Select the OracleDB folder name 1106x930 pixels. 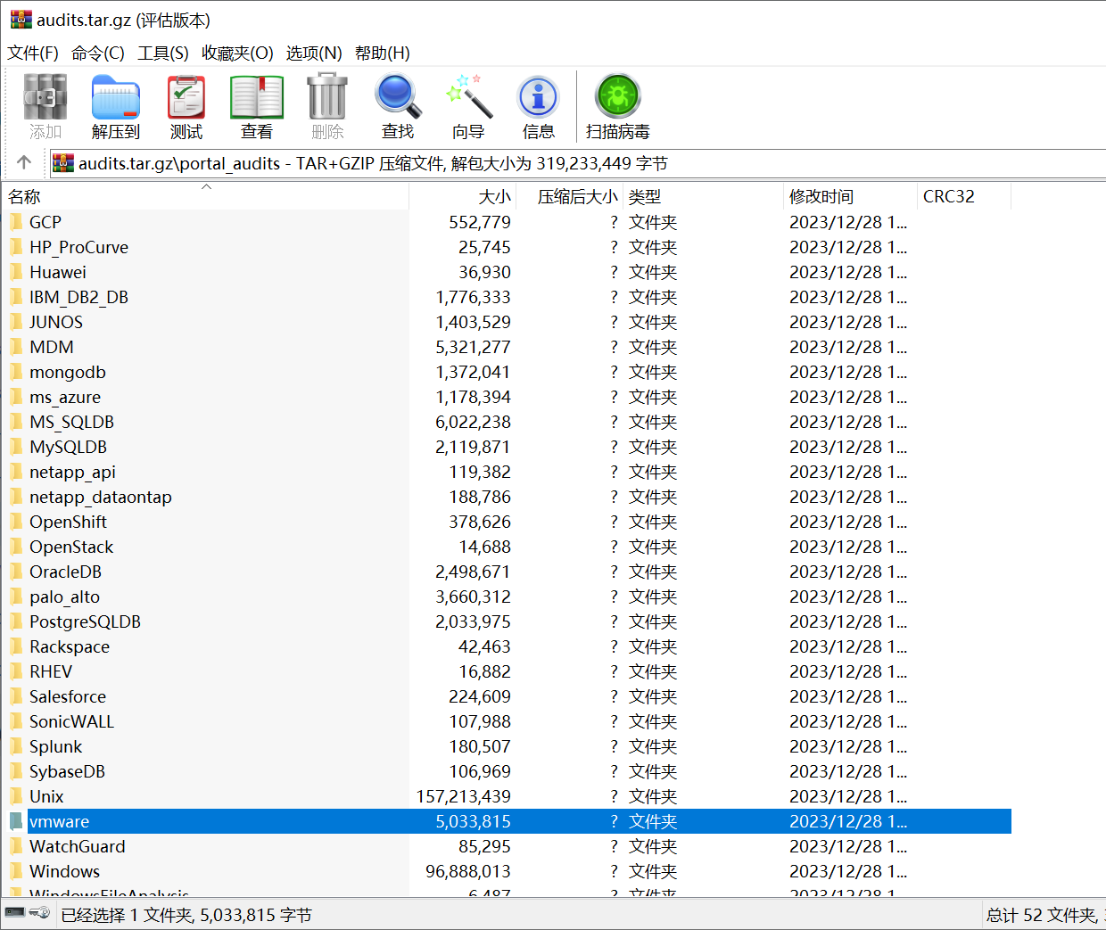(x=65, y=572)
